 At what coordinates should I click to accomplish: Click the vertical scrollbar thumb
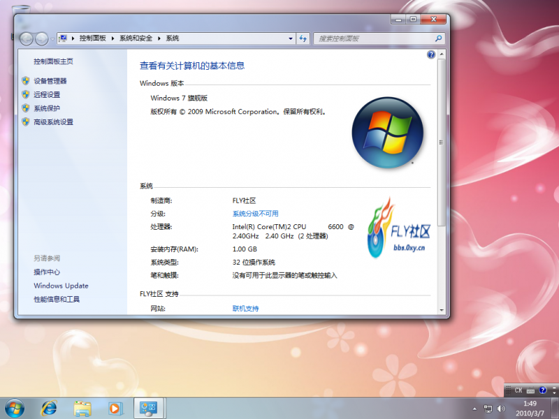[442, 142]
